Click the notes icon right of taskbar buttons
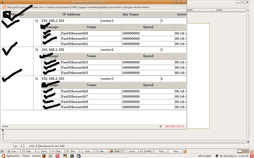Viewport: 254px width, 158px height. click(x=185, y=151)
